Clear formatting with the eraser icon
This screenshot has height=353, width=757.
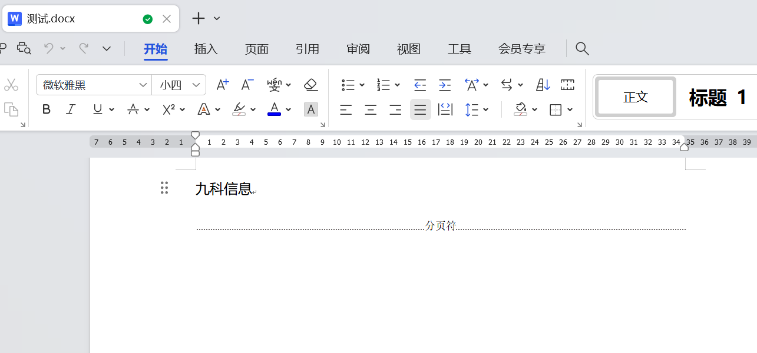point(311,85)
